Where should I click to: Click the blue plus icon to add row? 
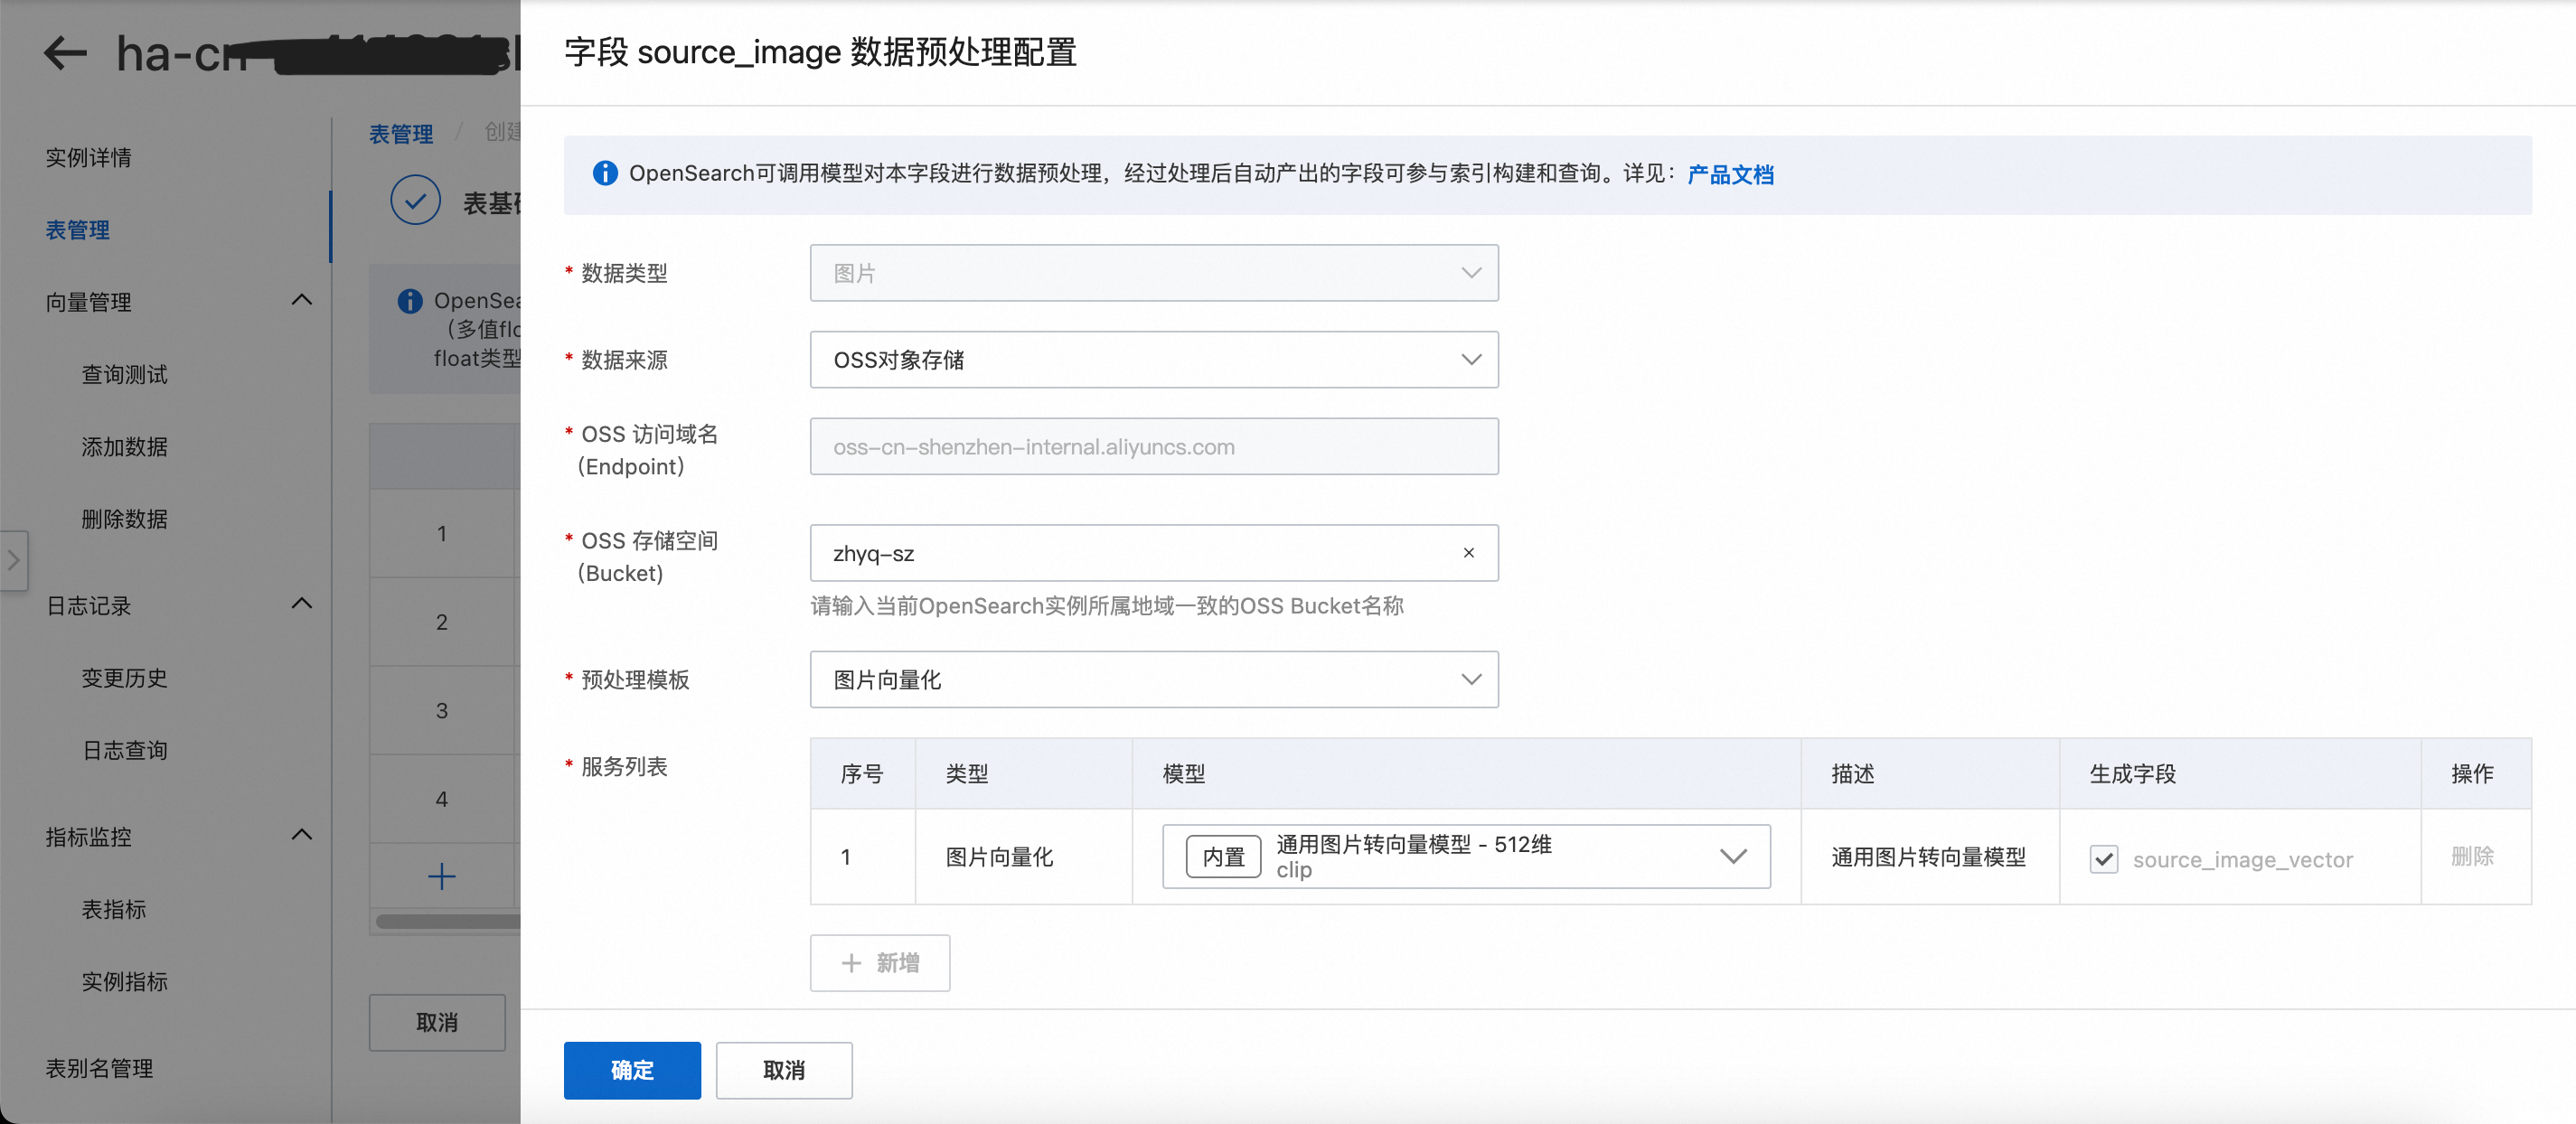click(441, 877)
